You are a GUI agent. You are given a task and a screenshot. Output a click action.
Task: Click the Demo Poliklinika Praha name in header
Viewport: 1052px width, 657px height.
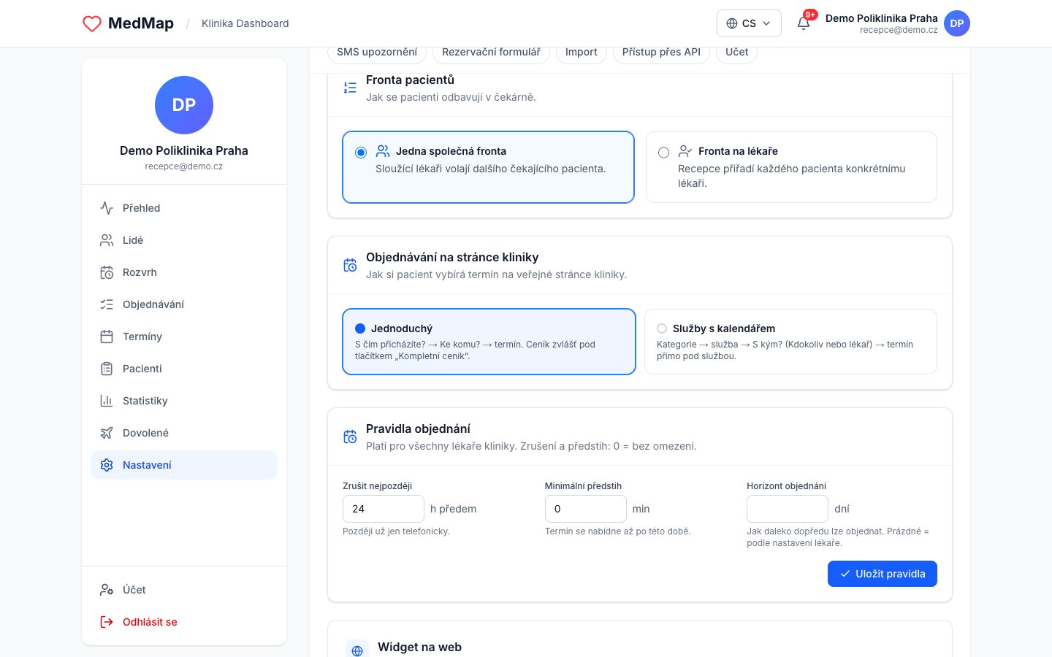tap(882, 18)
